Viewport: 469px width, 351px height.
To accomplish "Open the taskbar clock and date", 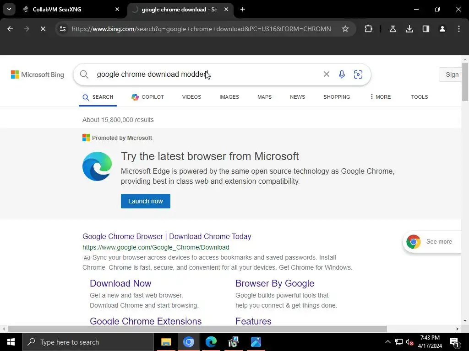I will pos(430,342).
